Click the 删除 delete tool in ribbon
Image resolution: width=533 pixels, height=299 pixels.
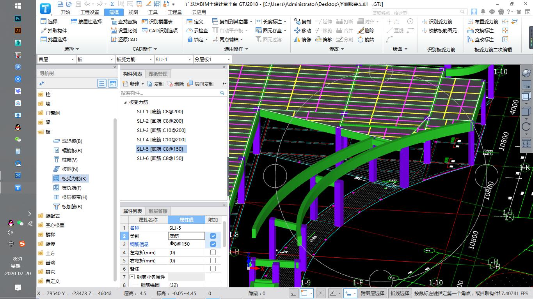point(366,30)
